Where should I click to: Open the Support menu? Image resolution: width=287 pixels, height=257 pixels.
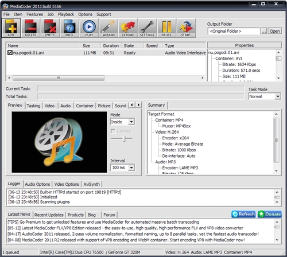point(104,14)
